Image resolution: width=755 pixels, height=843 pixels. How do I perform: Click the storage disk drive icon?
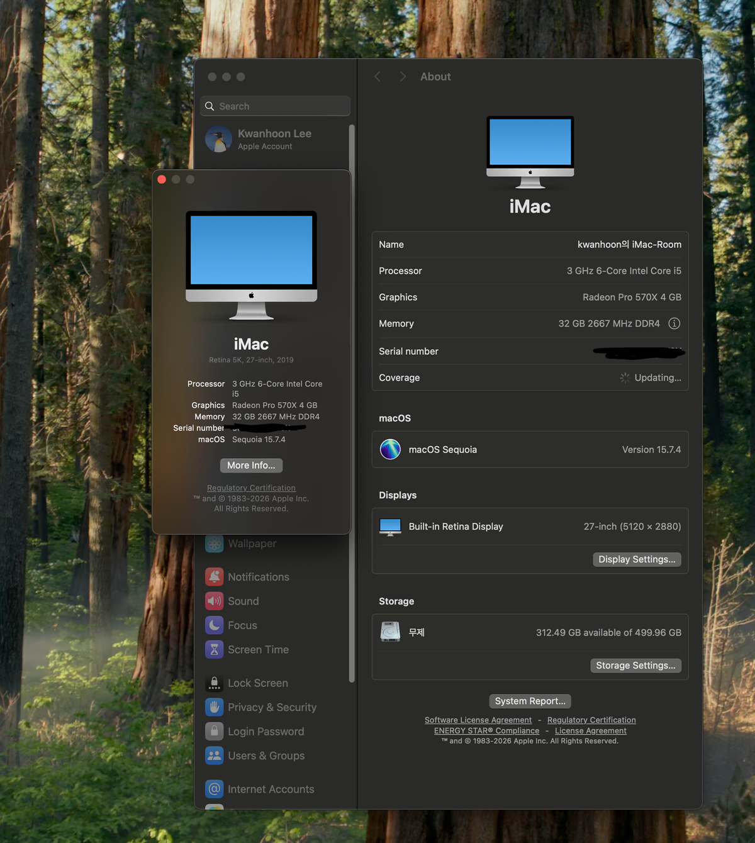390,632
